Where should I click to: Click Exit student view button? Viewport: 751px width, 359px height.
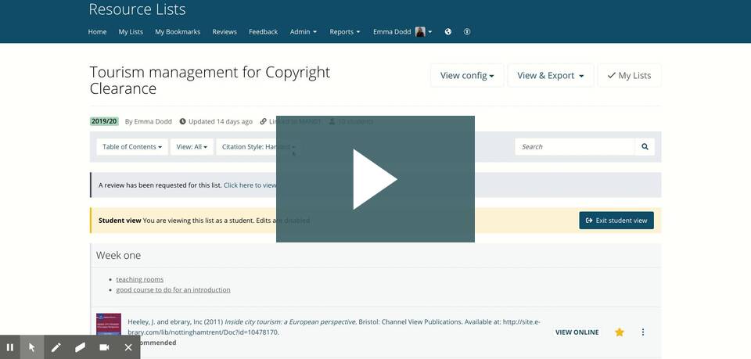point(616,221)
